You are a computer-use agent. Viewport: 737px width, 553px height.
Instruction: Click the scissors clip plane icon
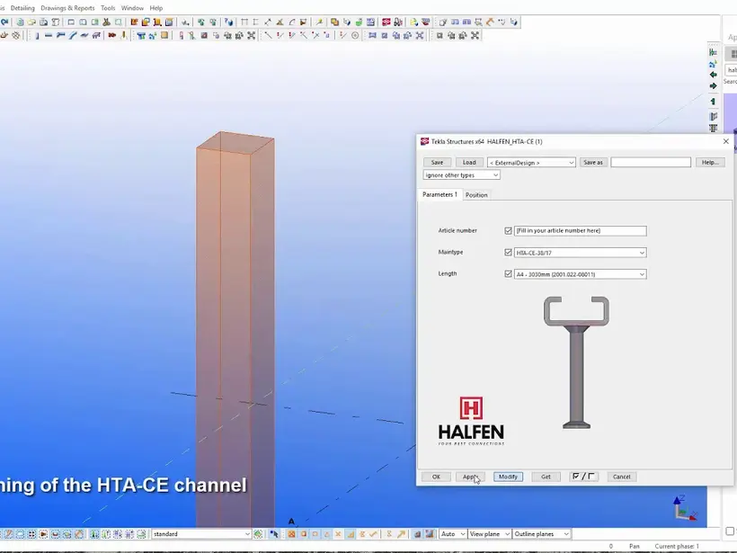[x=107, y=22]
